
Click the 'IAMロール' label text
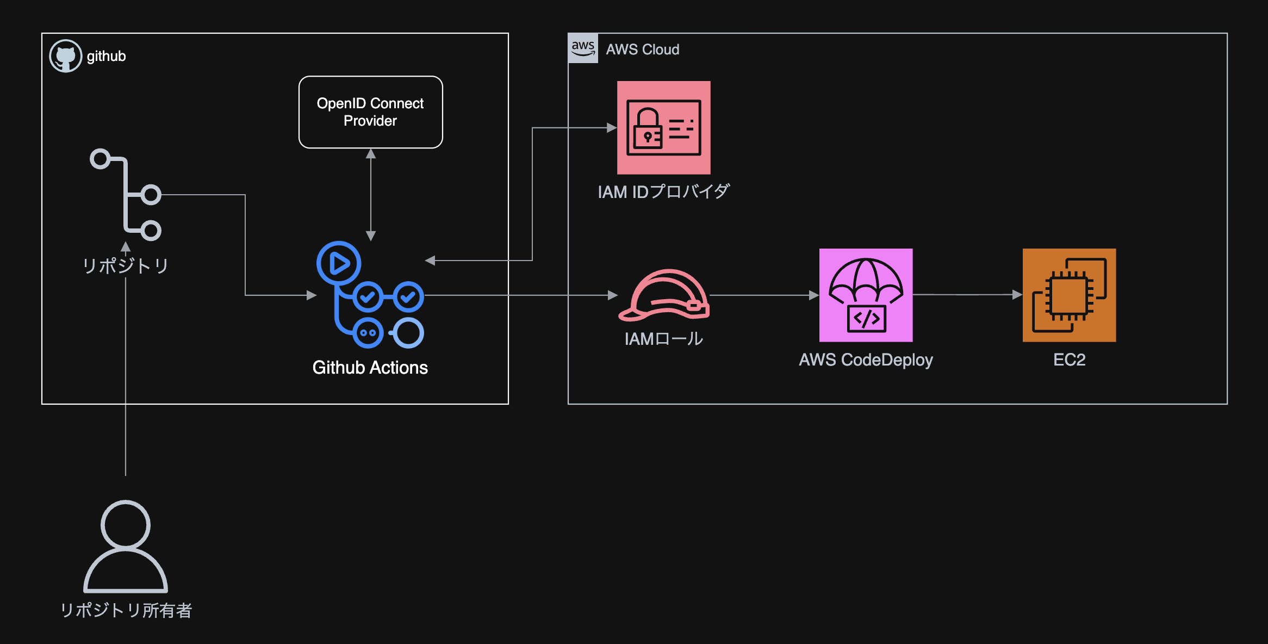tap(663, 339)
